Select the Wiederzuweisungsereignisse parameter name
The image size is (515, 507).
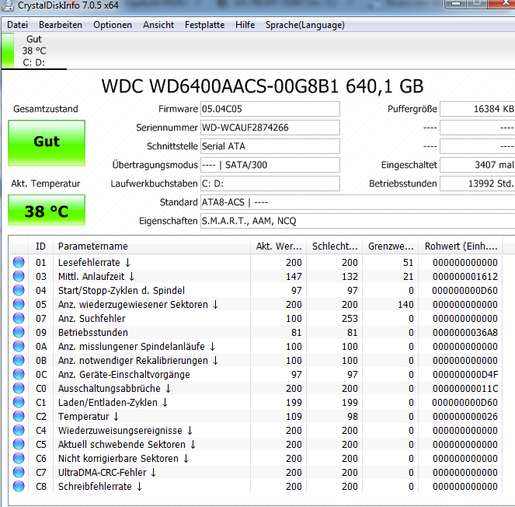click(125, 430)
